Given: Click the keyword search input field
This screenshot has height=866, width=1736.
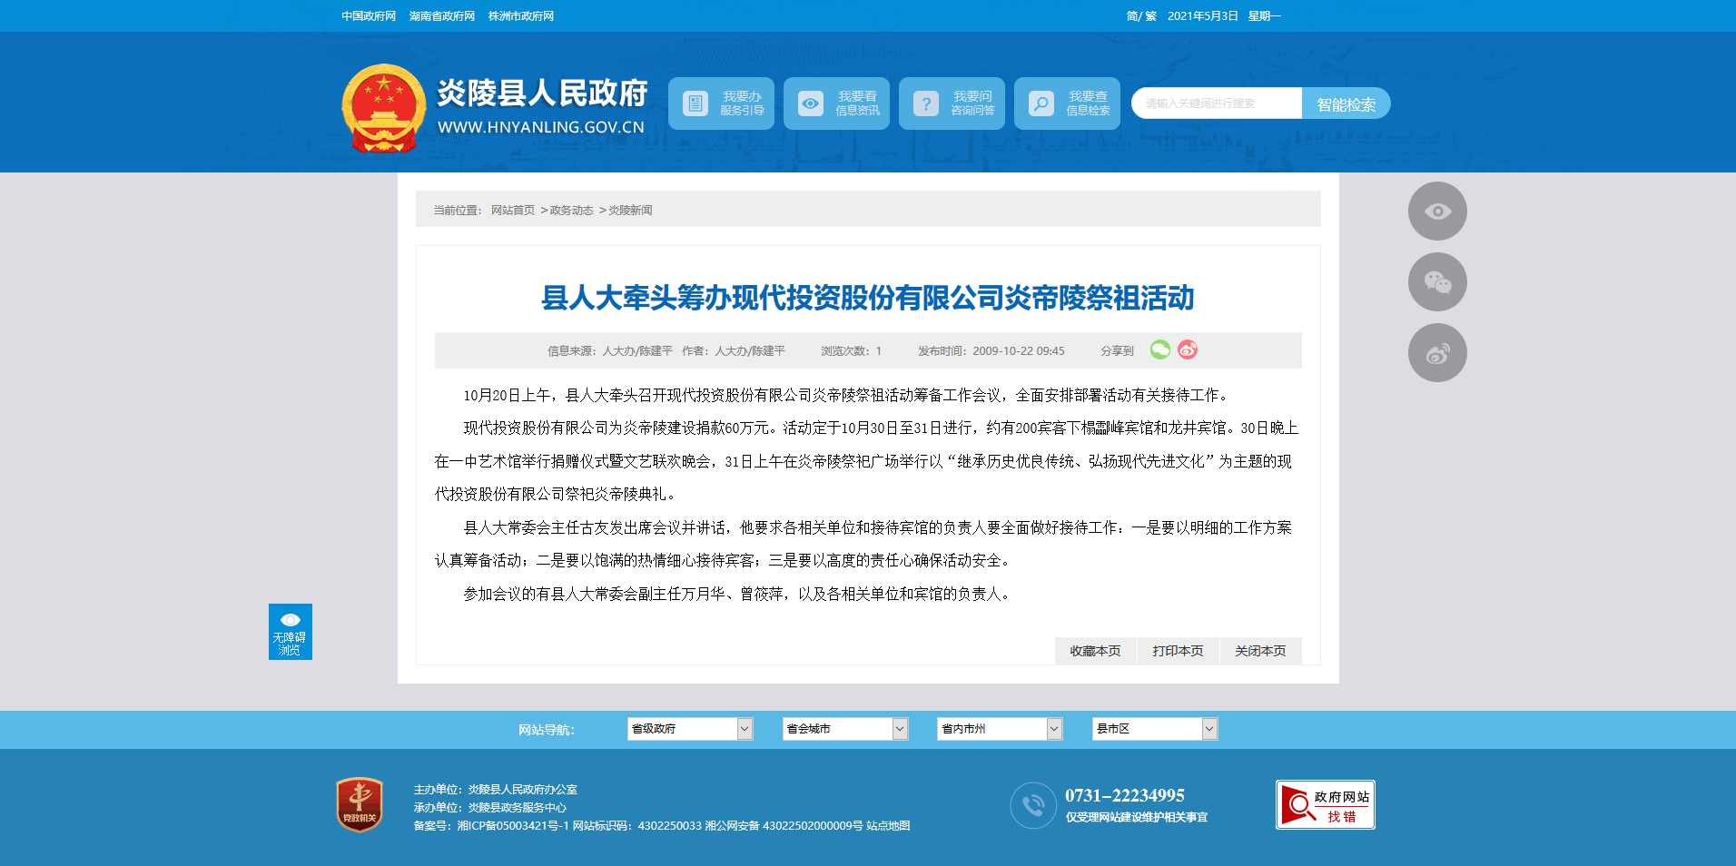Looking at the screenshot, I should coord(1217,103).
